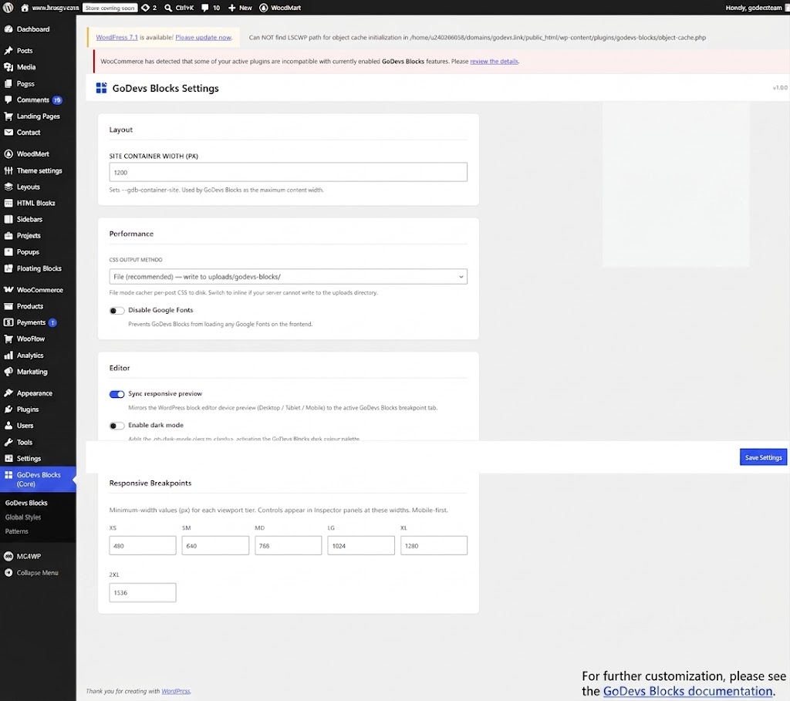Click the Layouts stack icon

(x=8, y=187)
